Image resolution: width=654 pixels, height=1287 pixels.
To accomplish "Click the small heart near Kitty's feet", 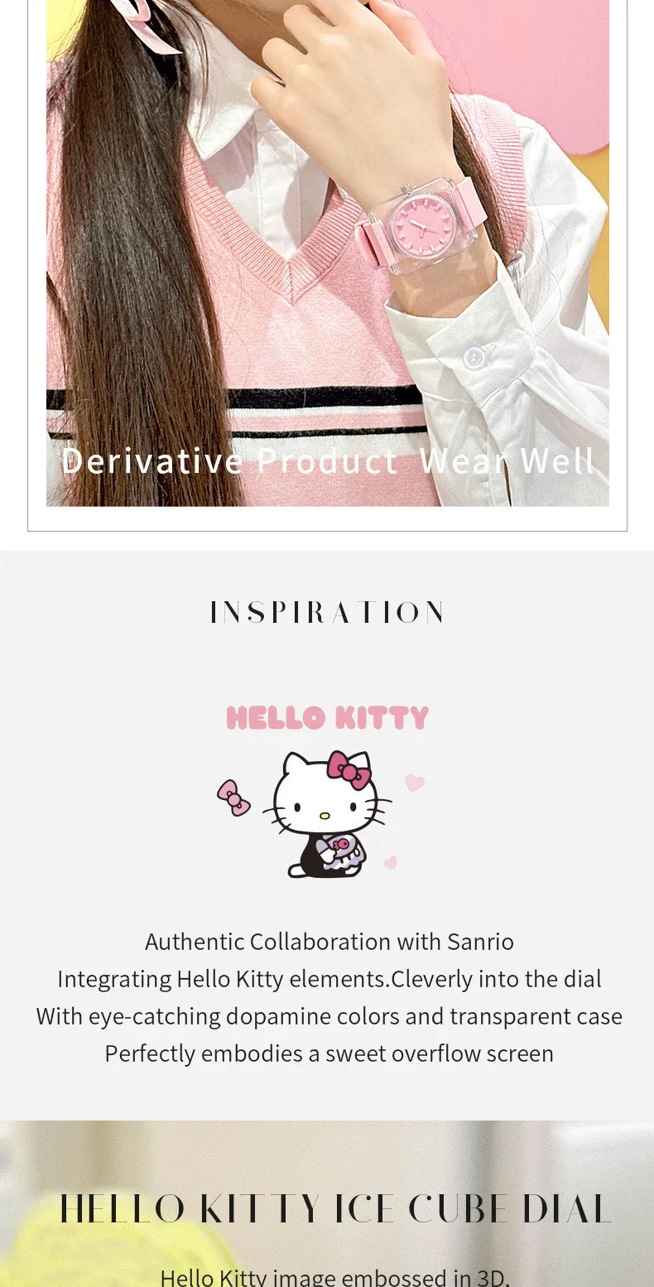I will [391, 862].
